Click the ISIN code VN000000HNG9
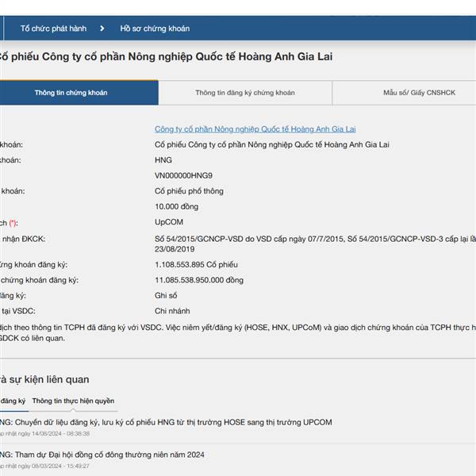Screen dimensions: 476x476 pos(183,175)
